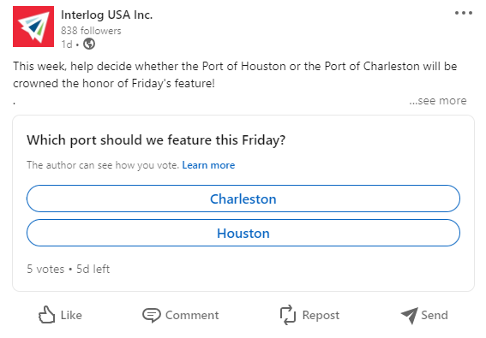Viewport: 486px width, 338px height.
Task: Expand post text with see more
Action: [438, 101]
